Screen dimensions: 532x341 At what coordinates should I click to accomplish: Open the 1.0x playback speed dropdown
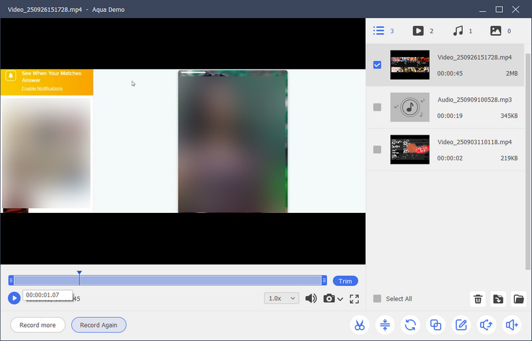(281, 299)
